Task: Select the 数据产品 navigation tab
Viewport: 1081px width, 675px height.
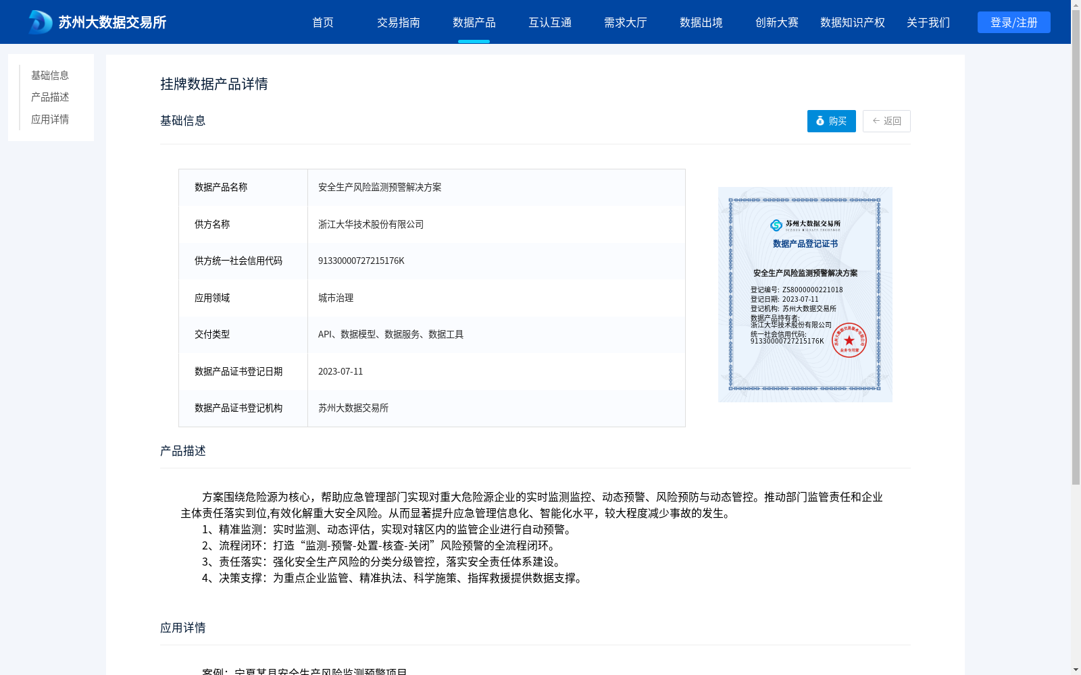Action: [474, 22]
